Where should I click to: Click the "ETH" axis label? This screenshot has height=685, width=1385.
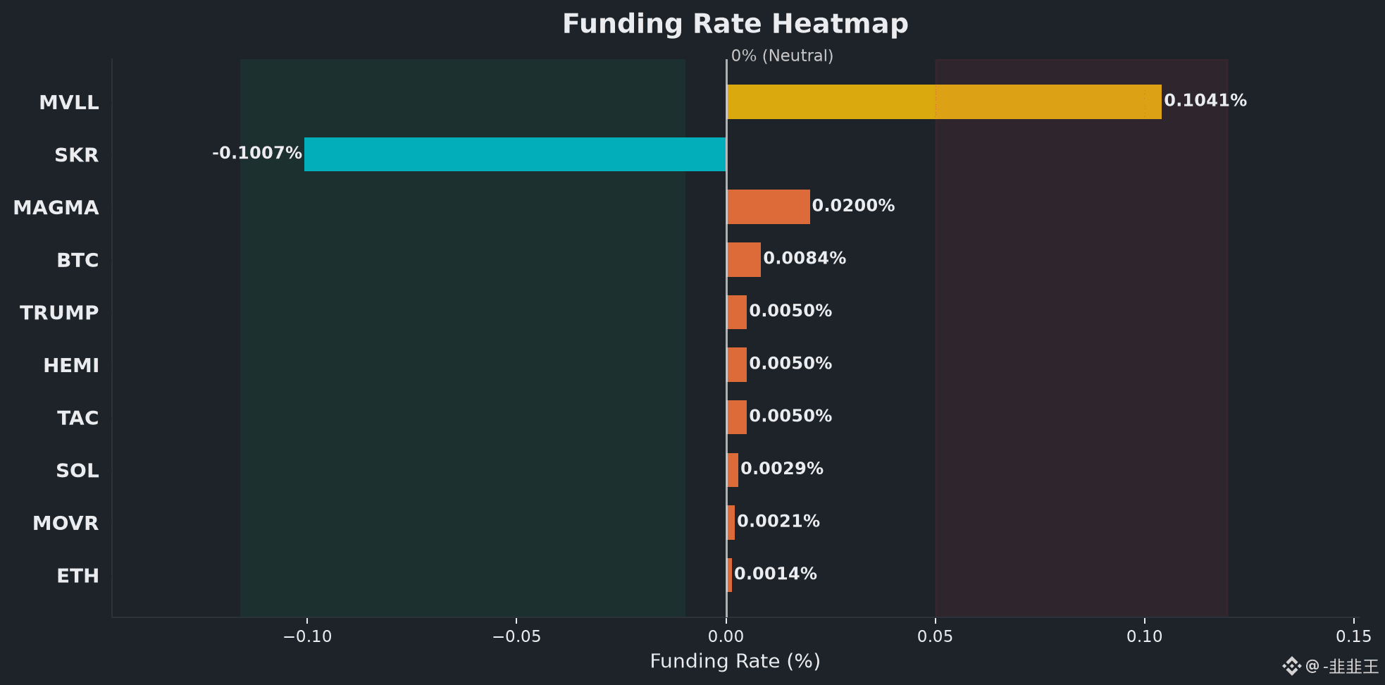pyautogui.click(x=77, y=576)
